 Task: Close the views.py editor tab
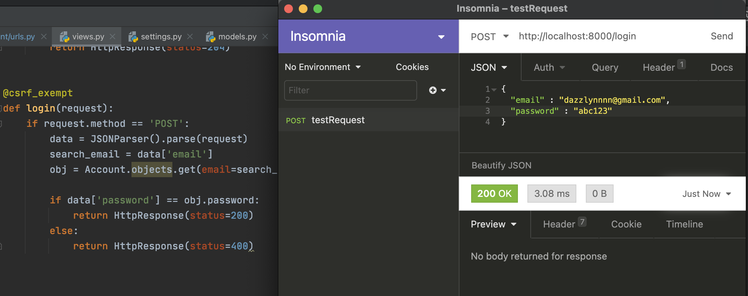112,36
